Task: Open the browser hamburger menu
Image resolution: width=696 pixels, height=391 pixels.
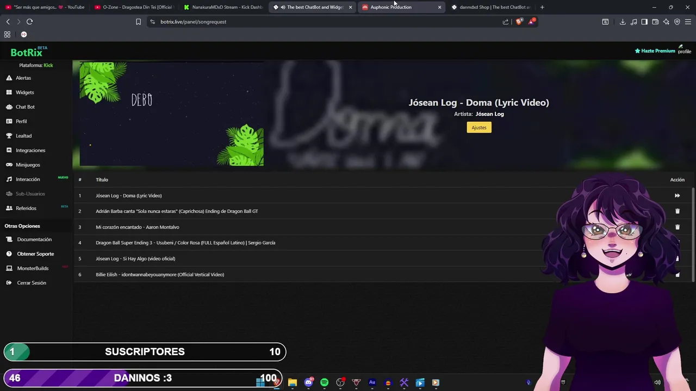Action: (688, 22)
